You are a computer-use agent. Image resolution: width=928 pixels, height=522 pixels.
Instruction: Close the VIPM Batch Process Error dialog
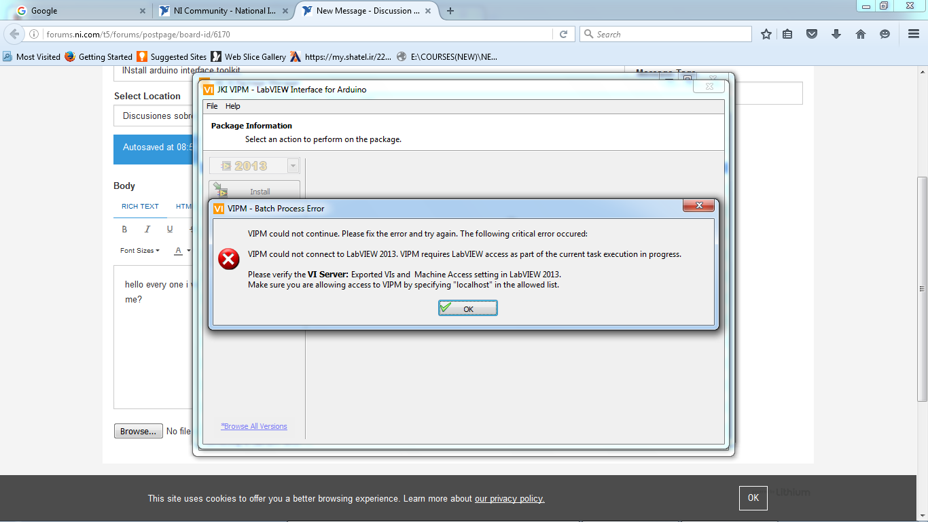[x=698, y=205]
